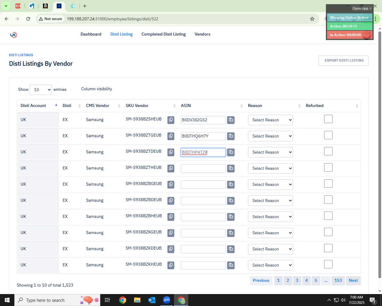
Task: Tick Refurbed checkbox for SM-S938BZKHEUB
Action: click(x=328, y=264)
